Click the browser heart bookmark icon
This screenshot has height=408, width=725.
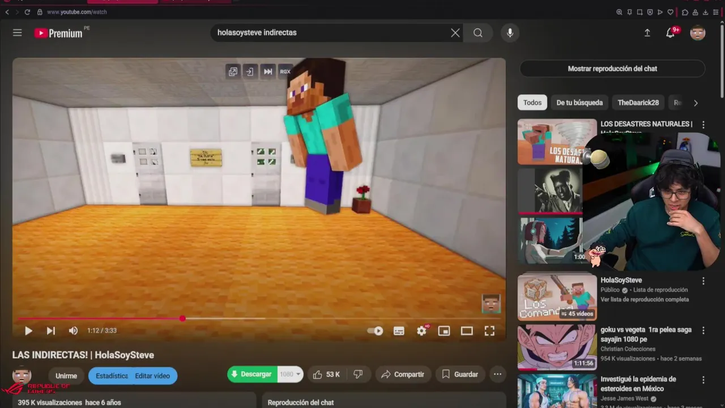click(x=670, y=12)
